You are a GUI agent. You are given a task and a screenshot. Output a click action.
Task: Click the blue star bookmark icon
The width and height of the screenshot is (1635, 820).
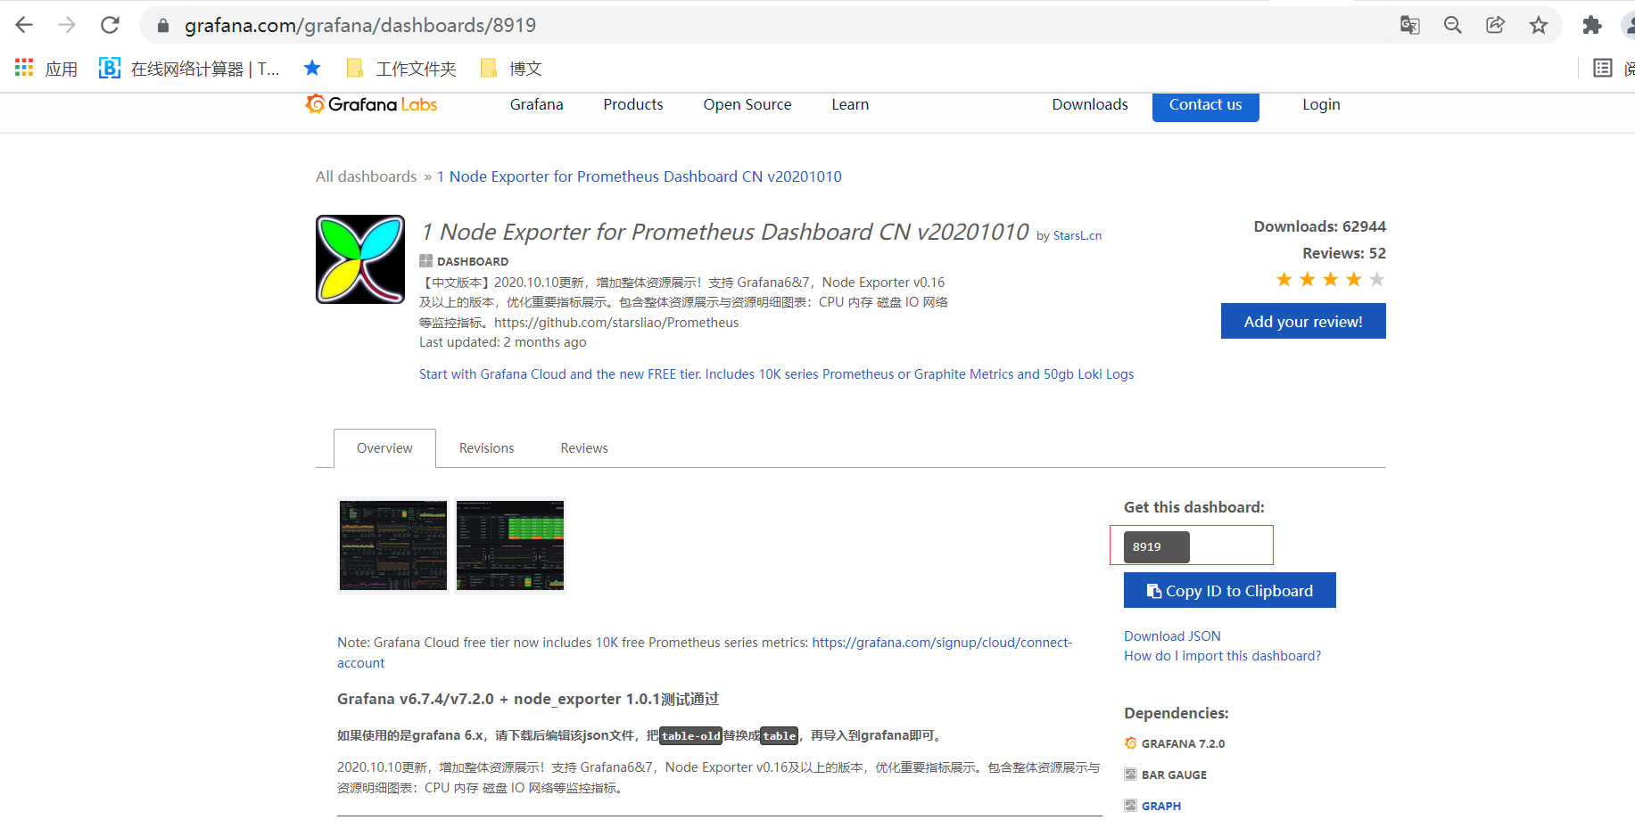tap(312, 68)
